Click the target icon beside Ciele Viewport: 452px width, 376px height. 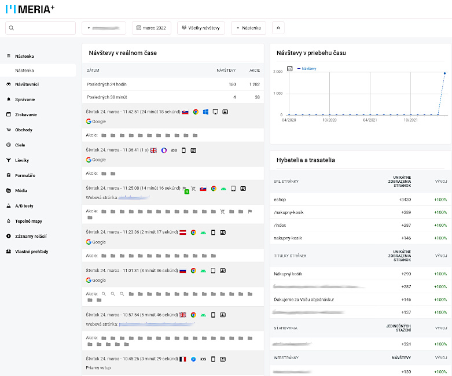9,145
